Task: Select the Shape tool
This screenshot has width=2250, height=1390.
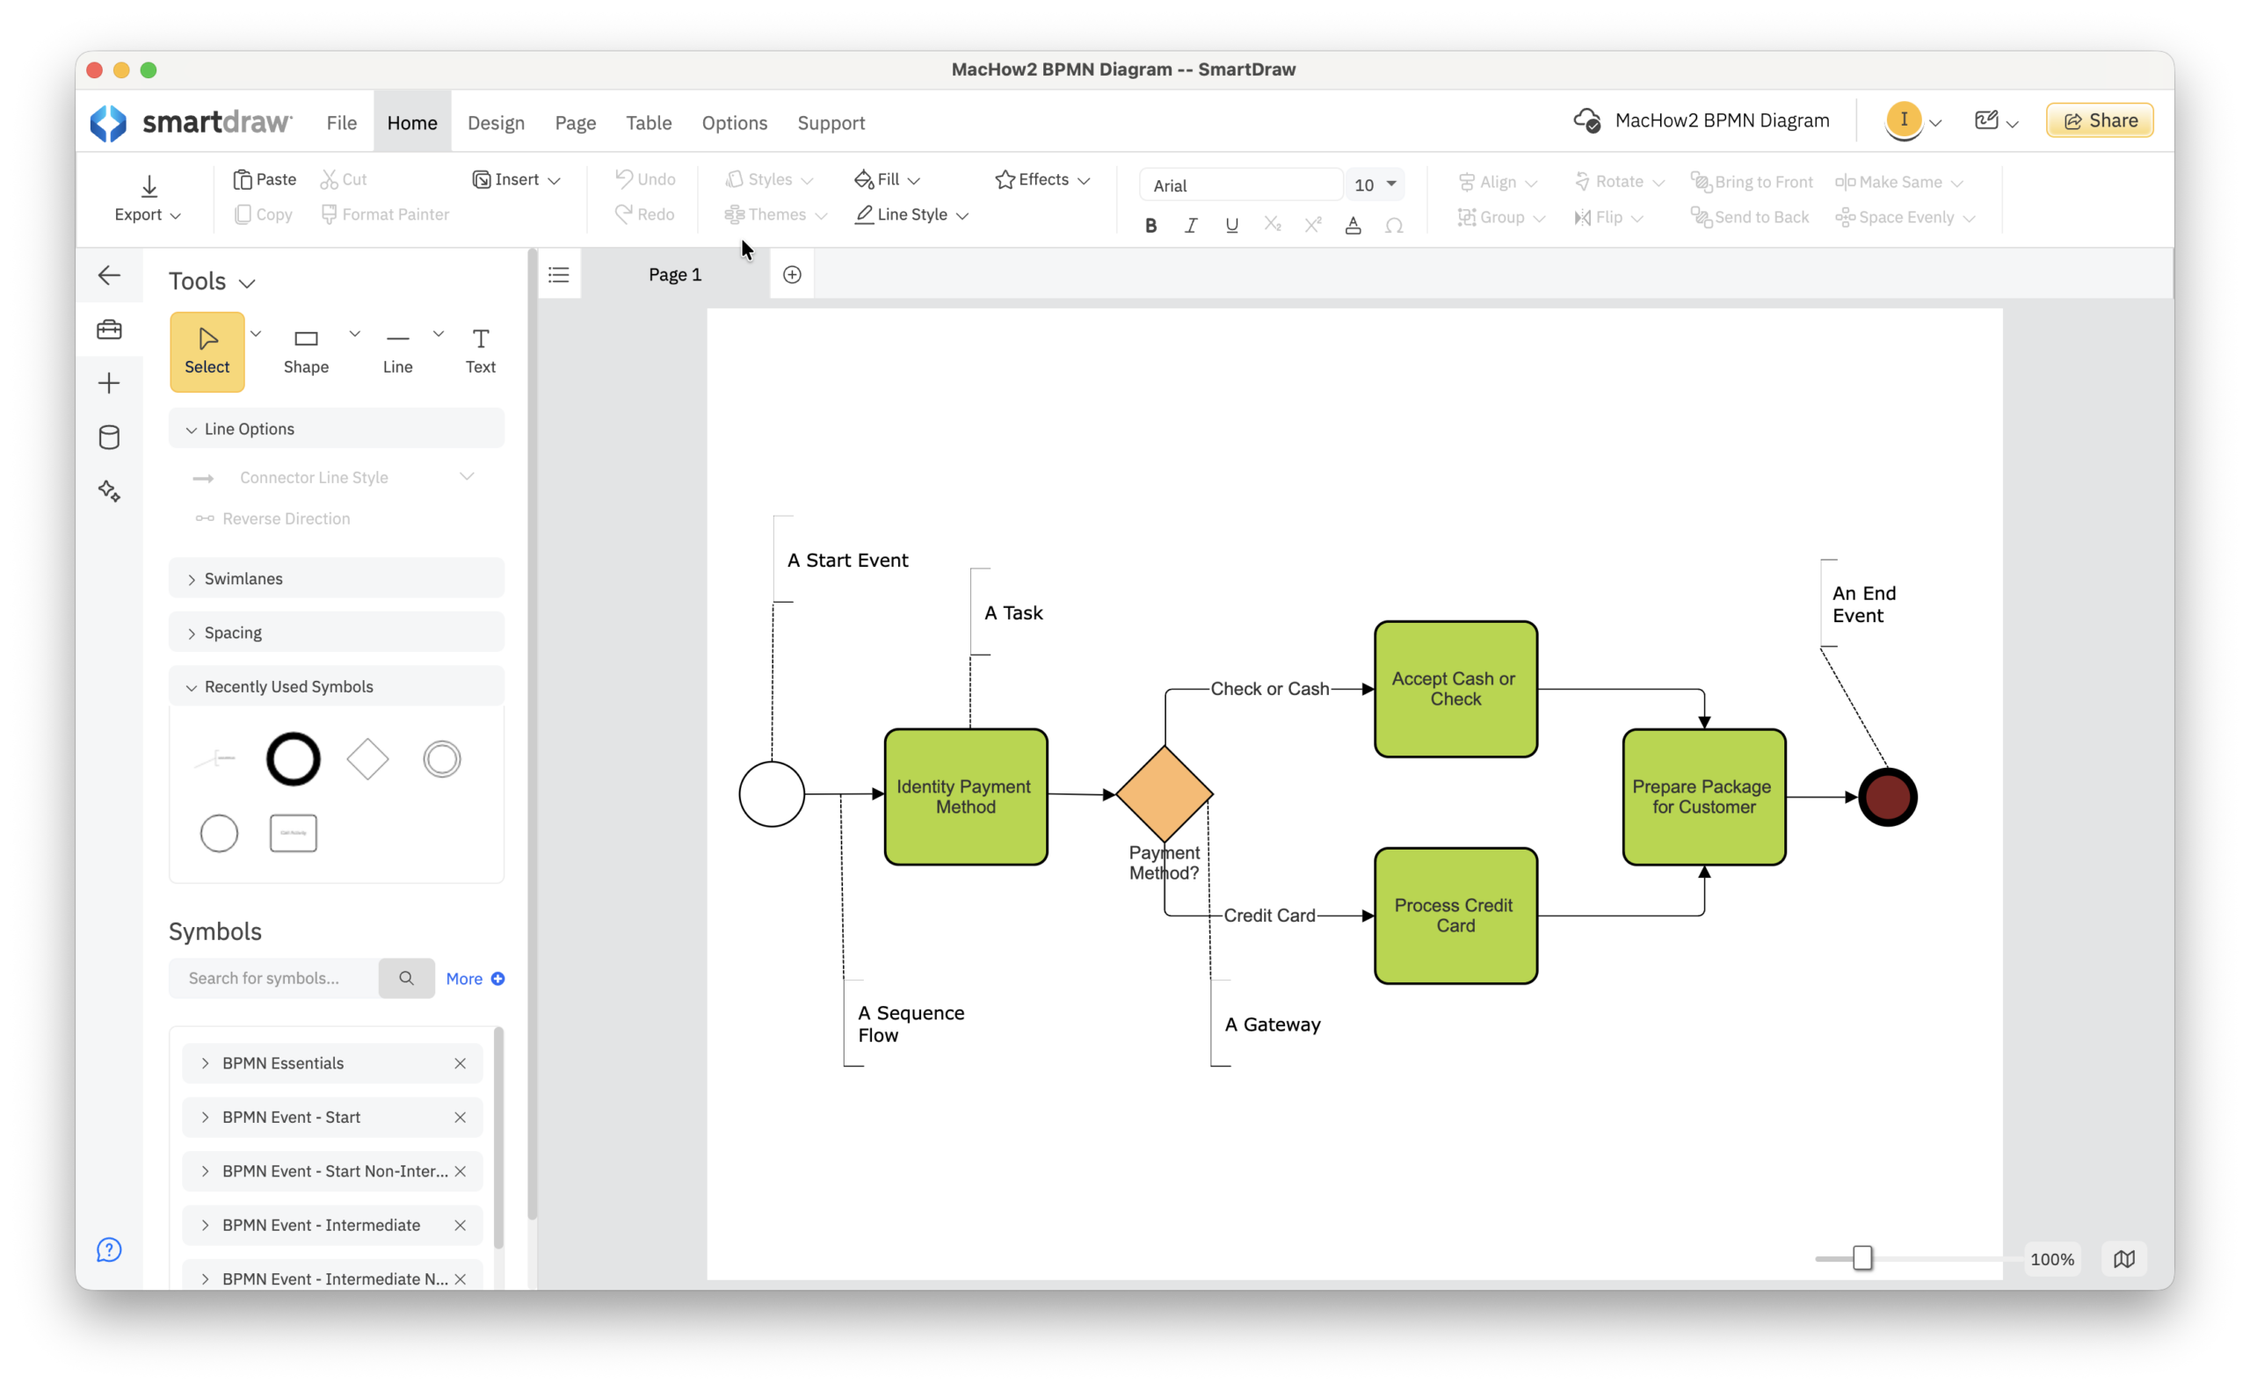Action: click(306, 352)
